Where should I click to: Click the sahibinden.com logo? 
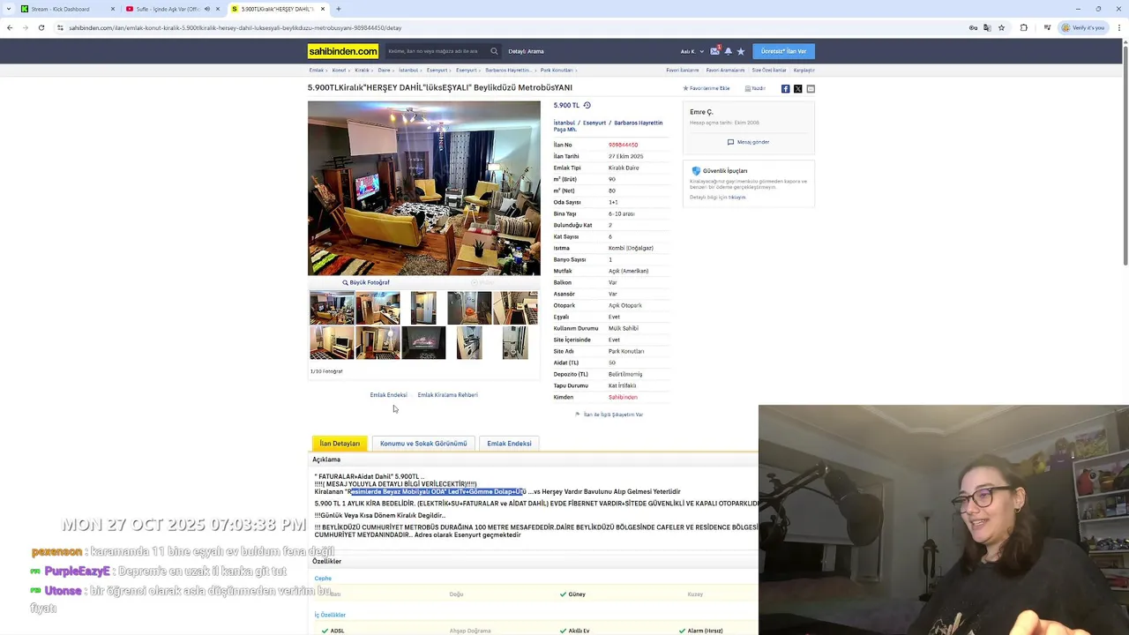coord(343,51)
